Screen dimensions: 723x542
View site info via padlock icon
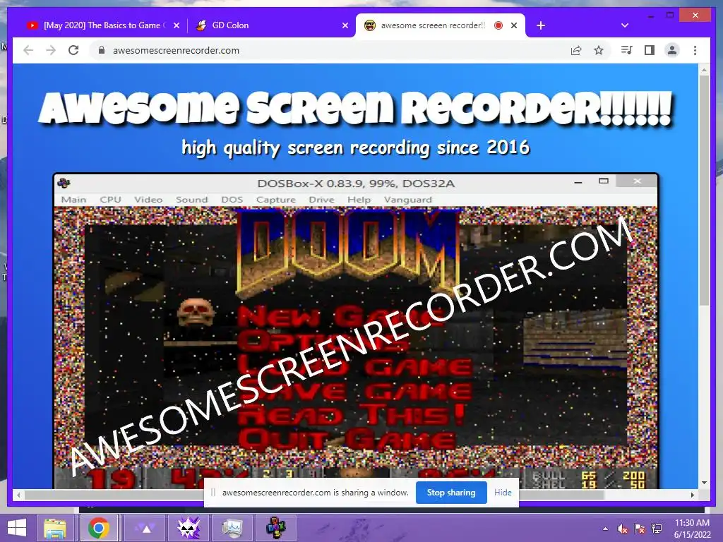pyautogui.click(x=102, y=50)
